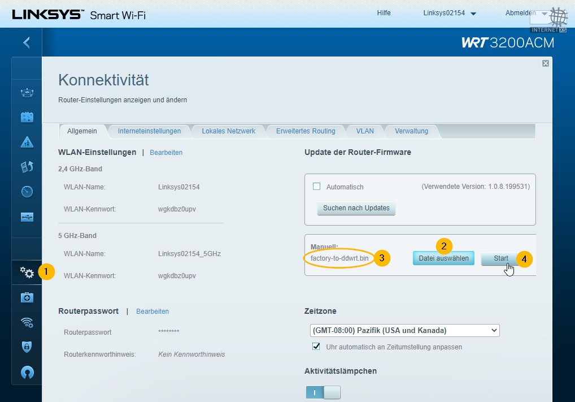
Task: Click the 2,4 GHz WLAN name Linksys02154
Action: click(x=179, y=187)
